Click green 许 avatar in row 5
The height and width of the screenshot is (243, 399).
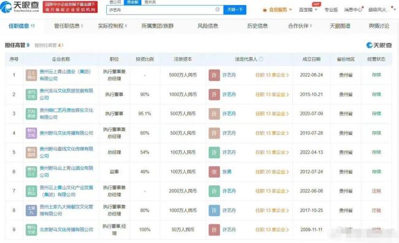pyautogui.click(x=214, y=152)
